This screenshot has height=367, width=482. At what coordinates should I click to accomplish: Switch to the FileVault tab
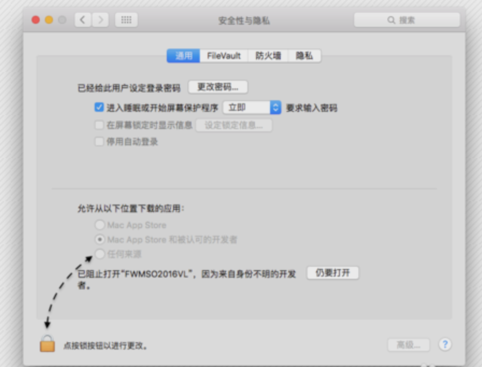[x=224, y=55]
